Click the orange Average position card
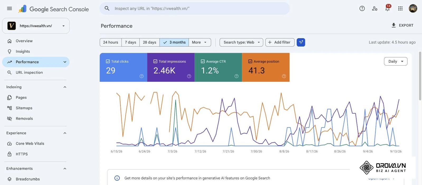Screen dimensions: 422x185 click(266, 67)
